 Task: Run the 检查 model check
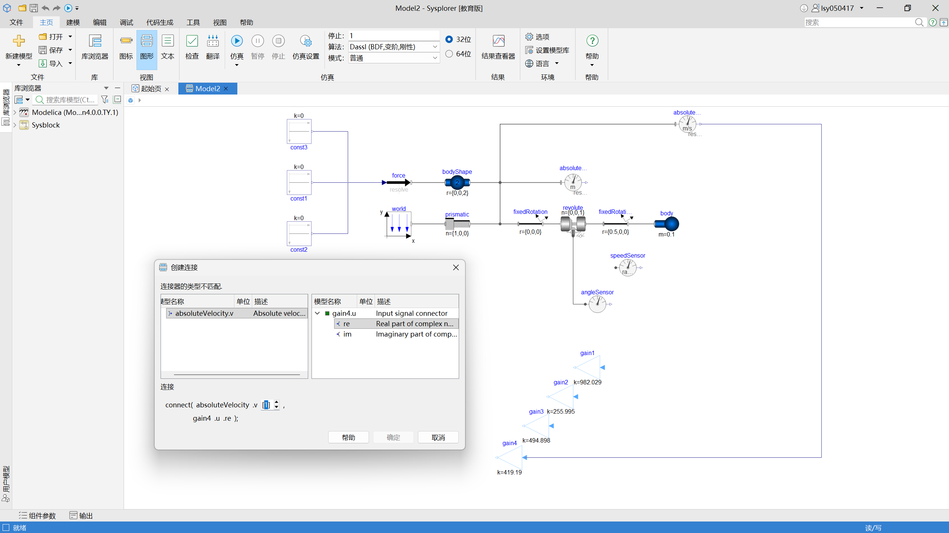pos(192,47)
